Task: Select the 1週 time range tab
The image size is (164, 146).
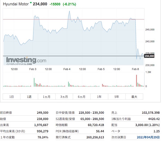Action: (x=29, y=97)
